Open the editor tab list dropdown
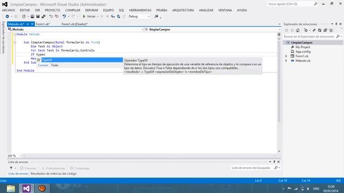Image resolution: width=344 pixels, height=193 pixels. 279,24
